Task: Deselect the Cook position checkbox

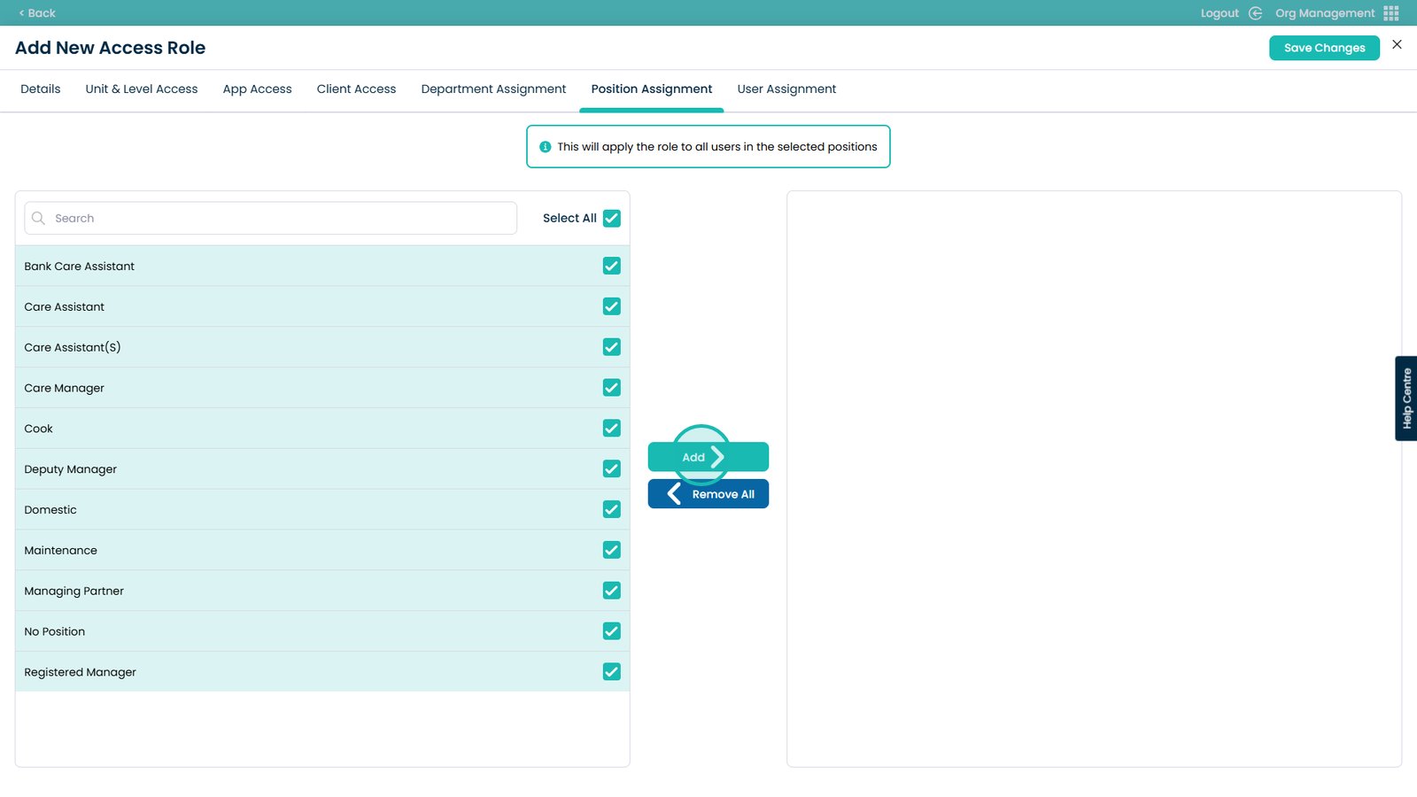Action: coord(611,429)
